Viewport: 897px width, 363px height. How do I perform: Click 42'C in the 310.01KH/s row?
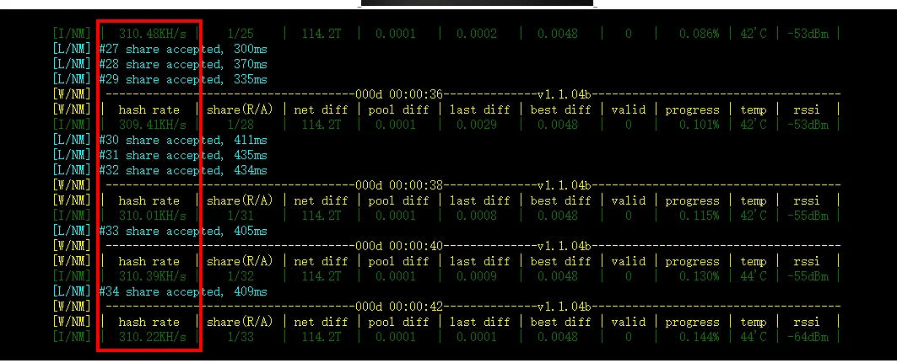(x=754, y=216)
